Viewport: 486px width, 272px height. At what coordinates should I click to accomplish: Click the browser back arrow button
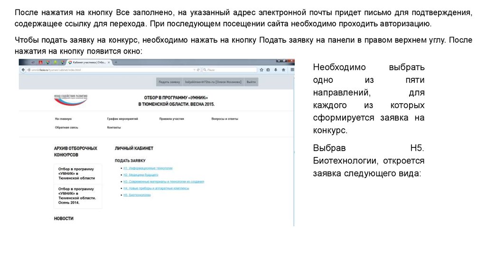tap(23, 70)
